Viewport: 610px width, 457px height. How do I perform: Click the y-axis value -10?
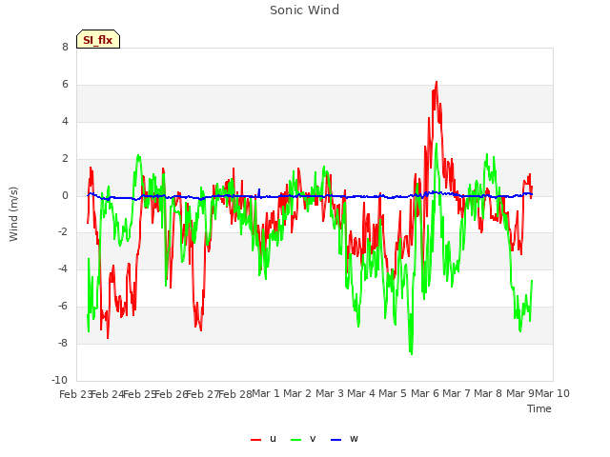pyautogui.click(x=60, y=380)
